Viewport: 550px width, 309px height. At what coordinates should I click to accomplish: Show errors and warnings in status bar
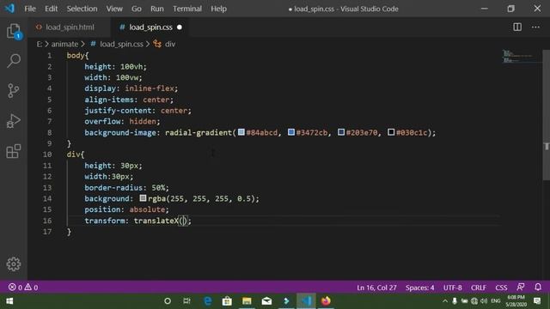[x=23, y=288]
